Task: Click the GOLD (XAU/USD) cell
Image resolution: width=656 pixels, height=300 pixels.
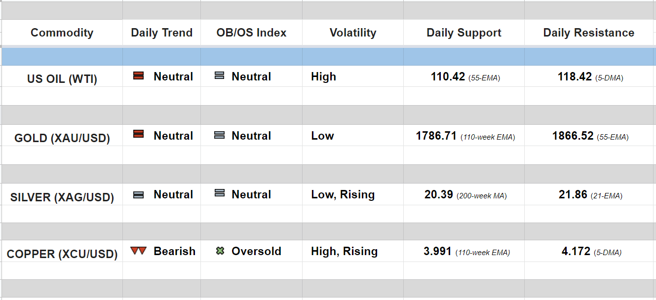Action: (x=62, y=138)
